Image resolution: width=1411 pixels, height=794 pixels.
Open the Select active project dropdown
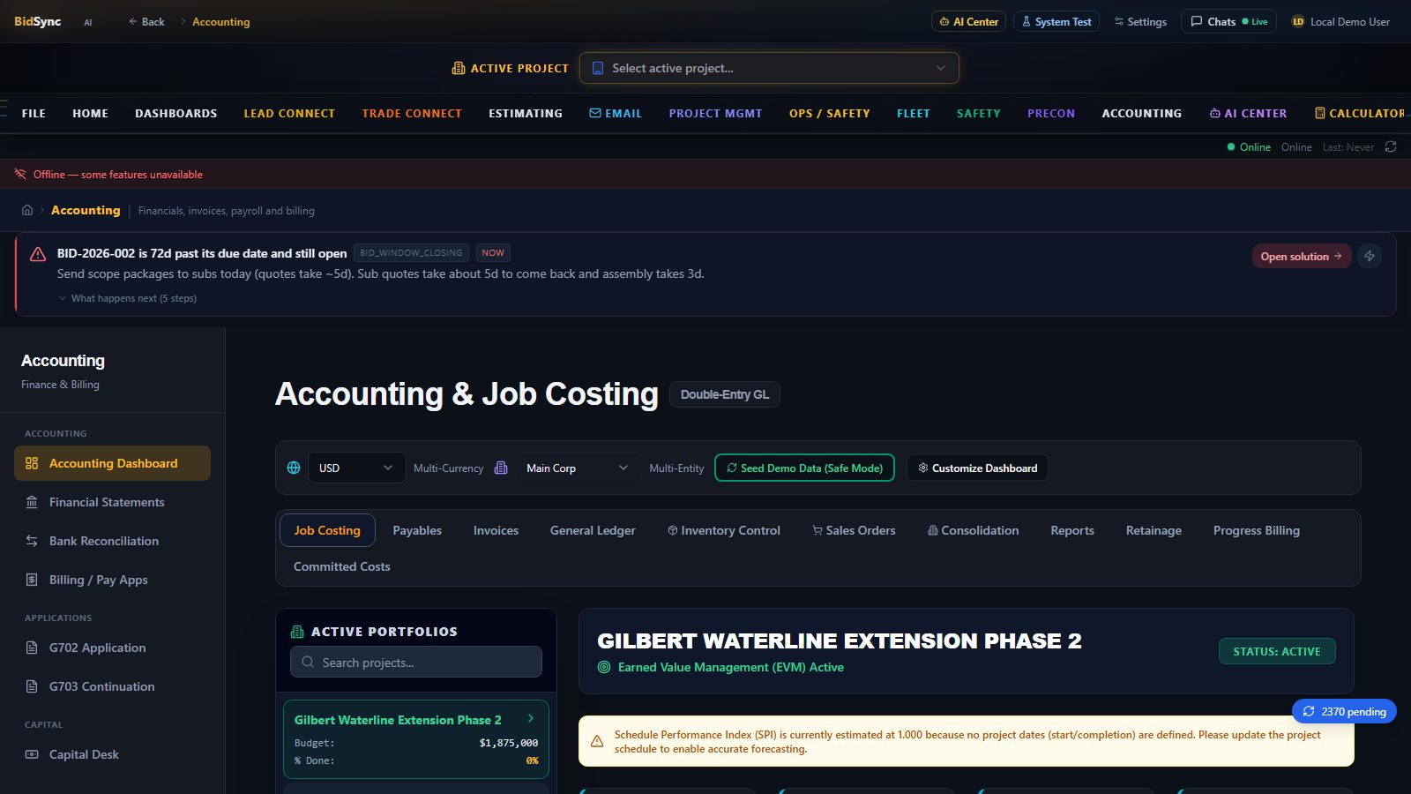tap(769, 68)
